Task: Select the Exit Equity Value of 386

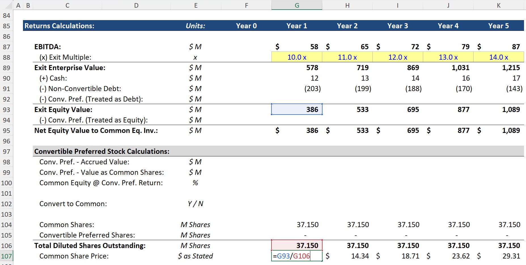Action: (296, 109)
